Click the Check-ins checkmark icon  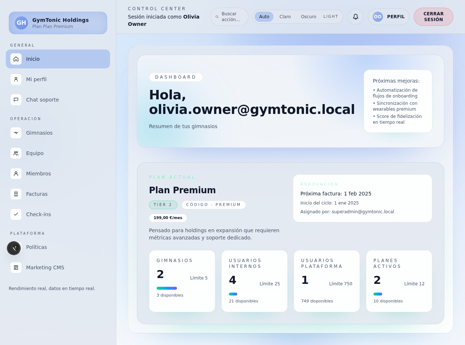coord(16,214)
